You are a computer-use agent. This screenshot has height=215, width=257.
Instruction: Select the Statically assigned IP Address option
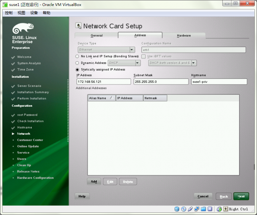pyautogui.click(x=77, y=70)
